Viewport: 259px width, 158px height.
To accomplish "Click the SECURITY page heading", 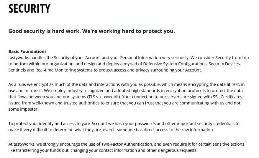I will (x=29, y=9).
